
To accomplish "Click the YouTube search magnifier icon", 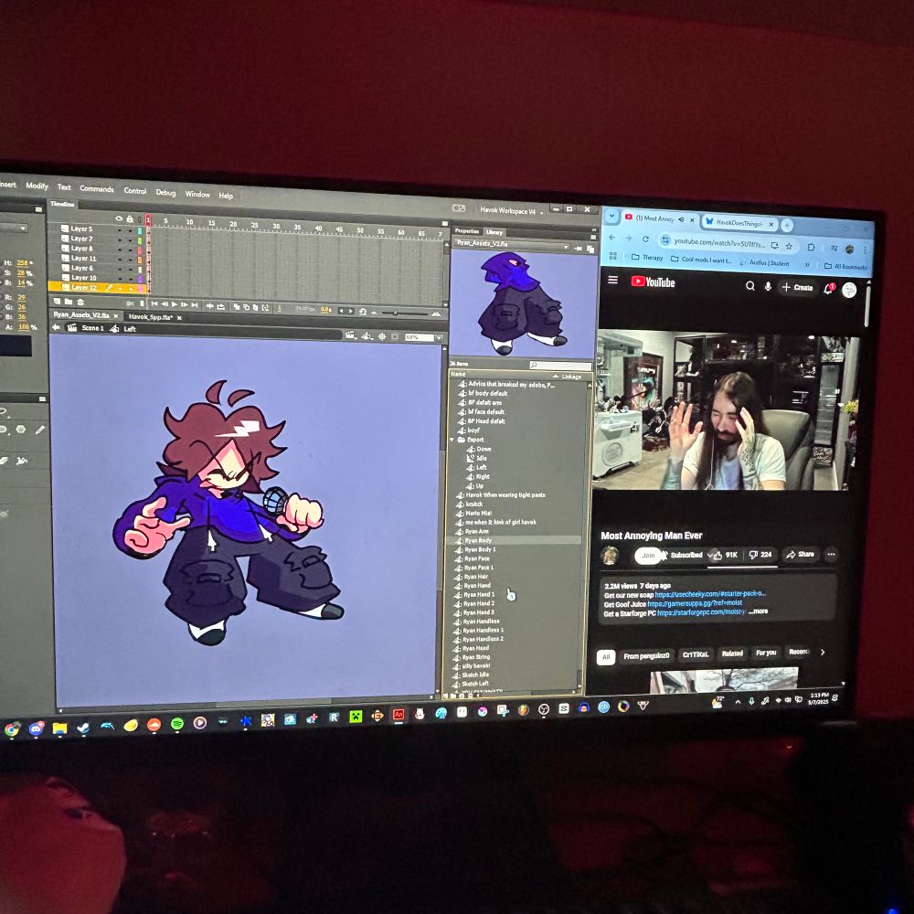I will (x=750, y=285).
